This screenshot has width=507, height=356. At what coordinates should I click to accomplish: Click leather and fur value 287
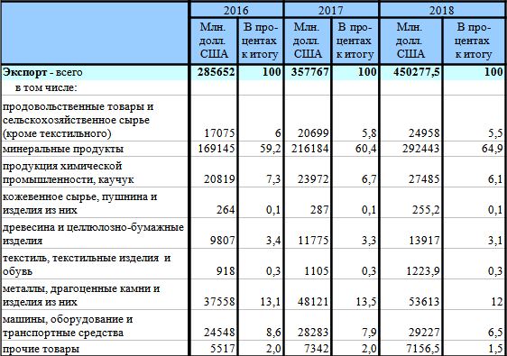point(319,210)
